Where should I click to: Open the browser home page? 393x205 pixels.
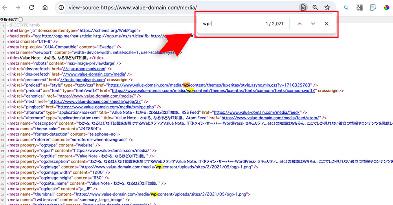pyautogui.click(x=45, y=7)
